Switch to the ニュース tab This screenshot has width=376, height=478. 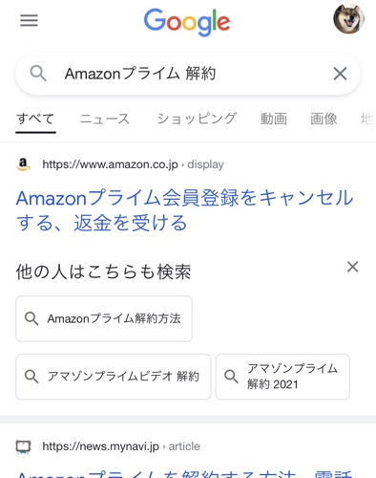tap(104, 119)
